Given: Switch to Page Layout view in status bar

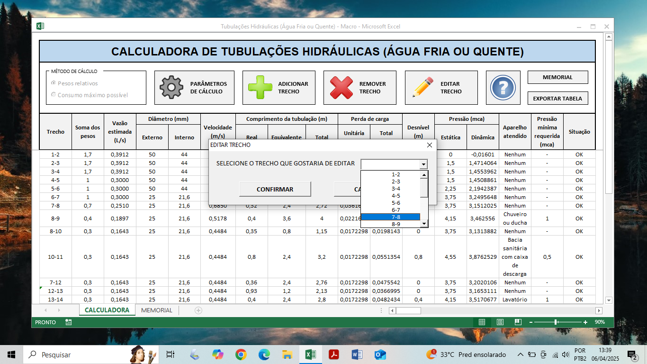Looking at the screenshot, I should pyautogui.click(x=500, y=322).
